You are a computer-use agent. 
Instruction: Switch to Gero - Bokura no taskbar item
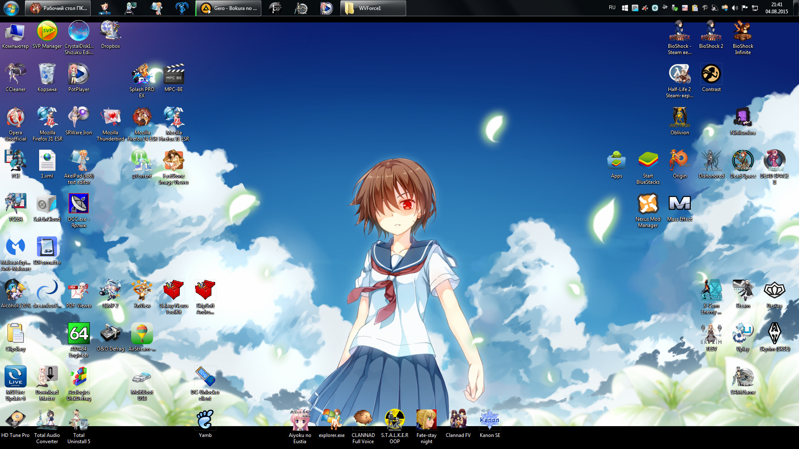pos(228,8)
